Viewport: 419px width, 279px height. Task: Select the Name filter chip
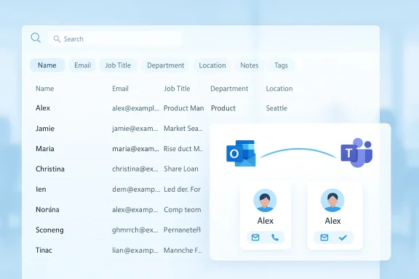[47, 65]
